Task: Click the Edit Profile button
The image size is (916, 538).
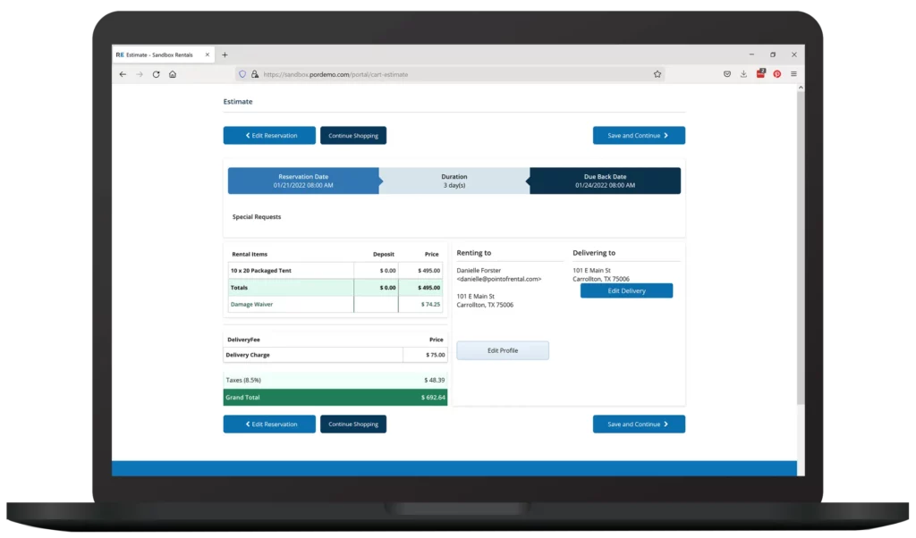Action: [x=503, y=350]
